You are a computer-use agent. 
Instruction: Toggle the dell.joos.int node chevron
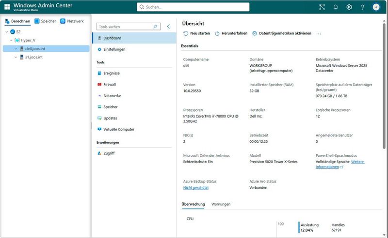click(x=16, y=49)
